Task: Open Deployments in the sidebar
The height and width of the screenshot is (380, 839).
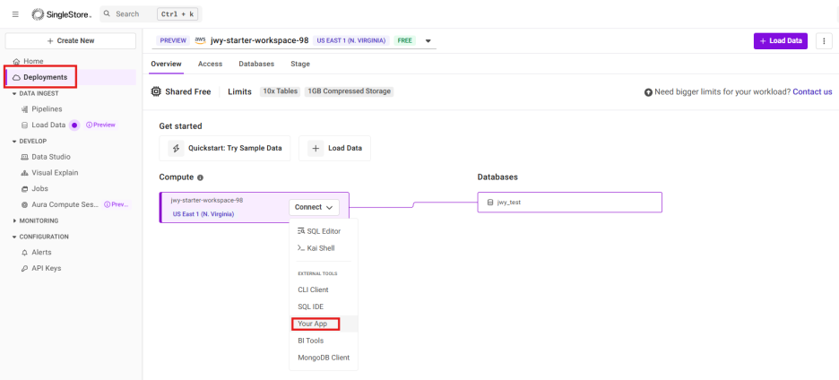Action: point(71,77)
